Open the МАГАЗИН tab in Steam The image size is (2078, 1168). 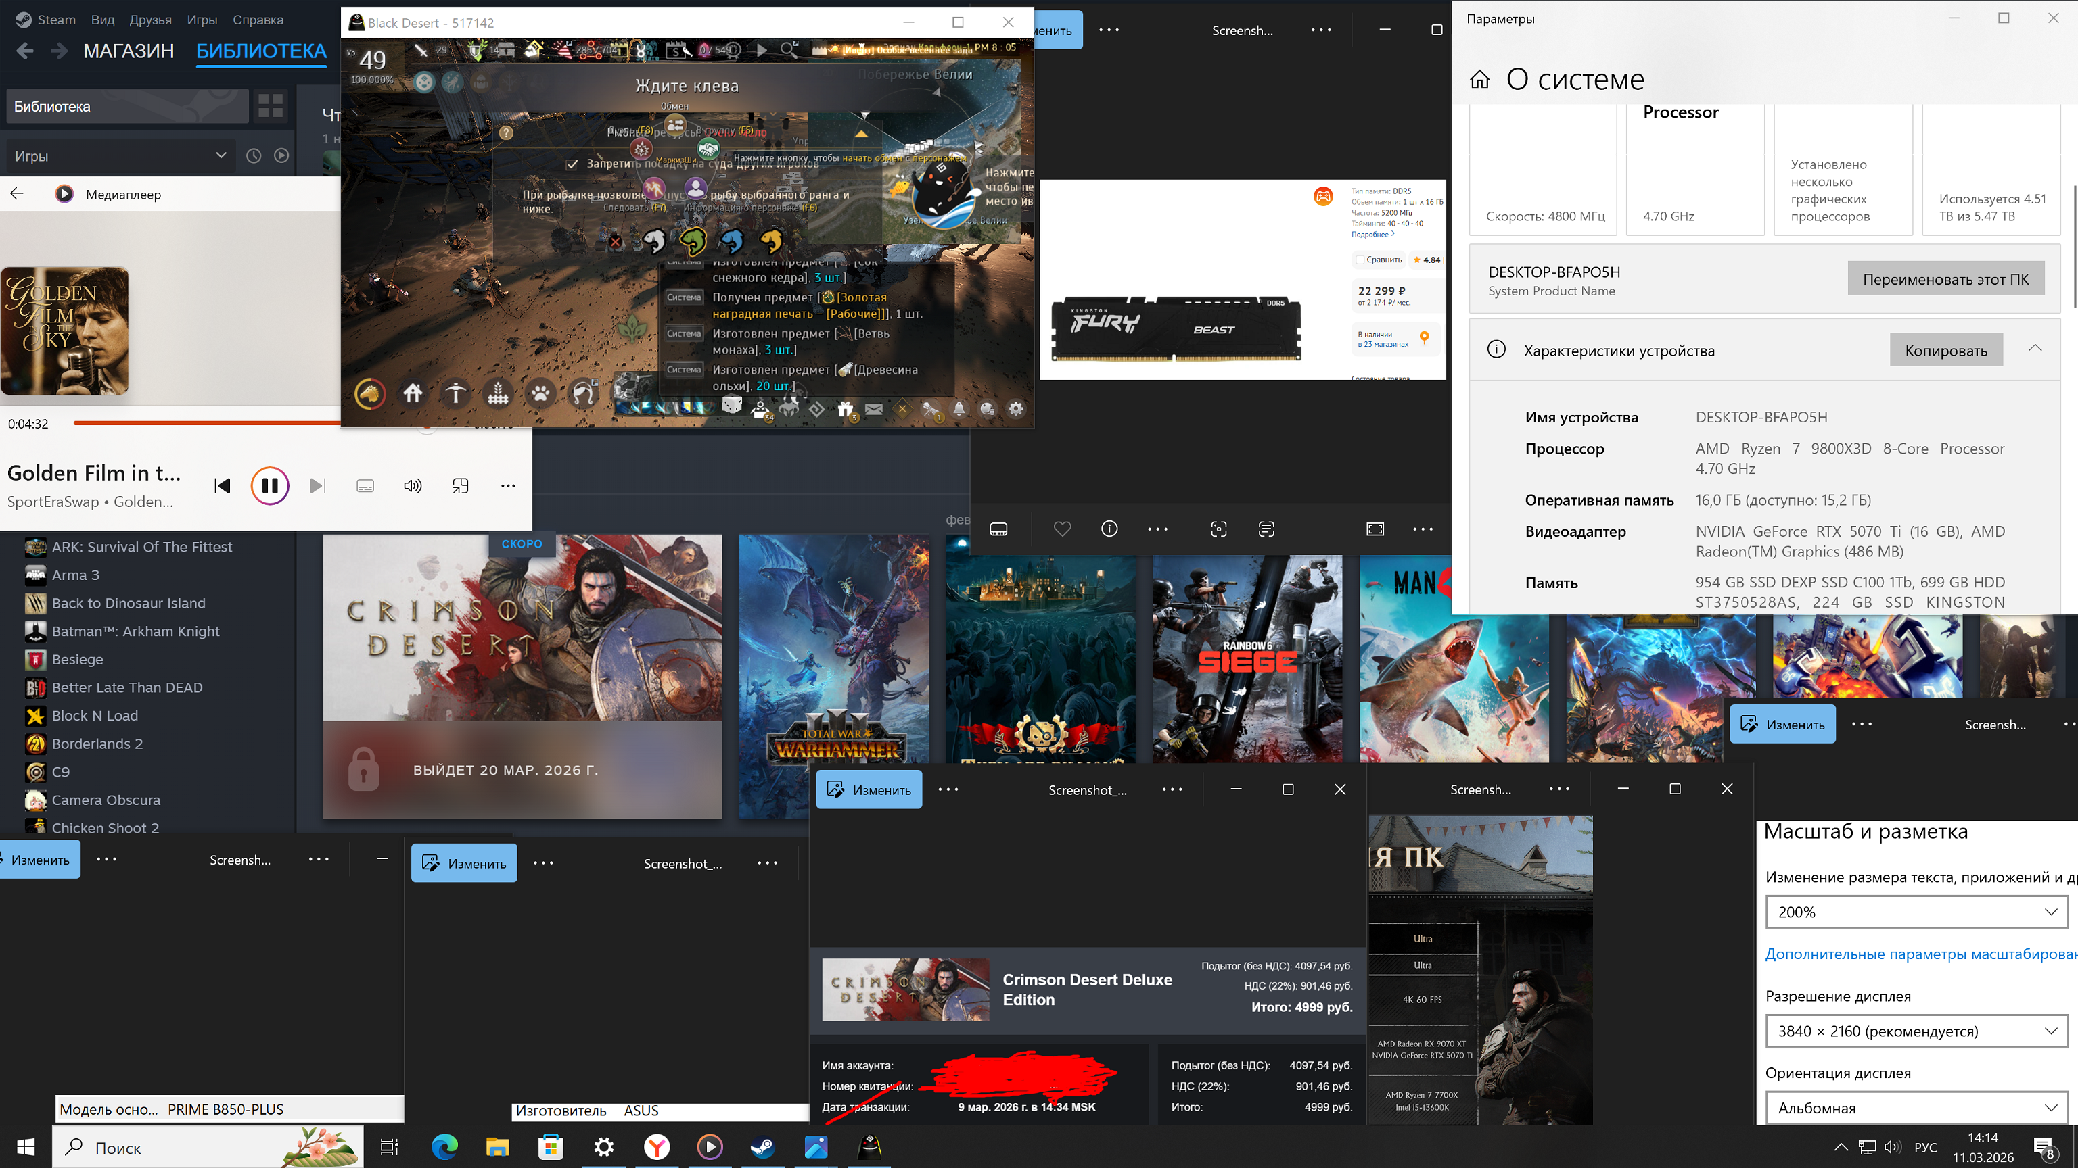129,51
